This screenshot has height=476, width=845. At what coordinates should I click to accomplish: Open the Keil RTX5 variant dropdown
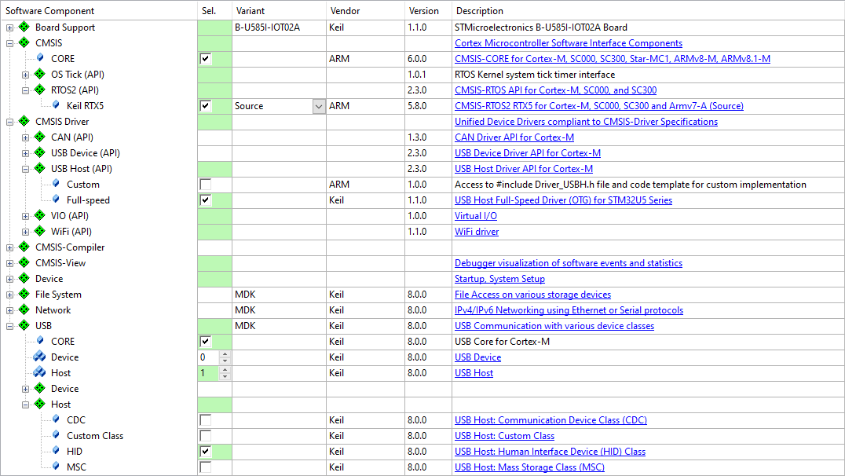pyautogui.click(x=318, y=106)
